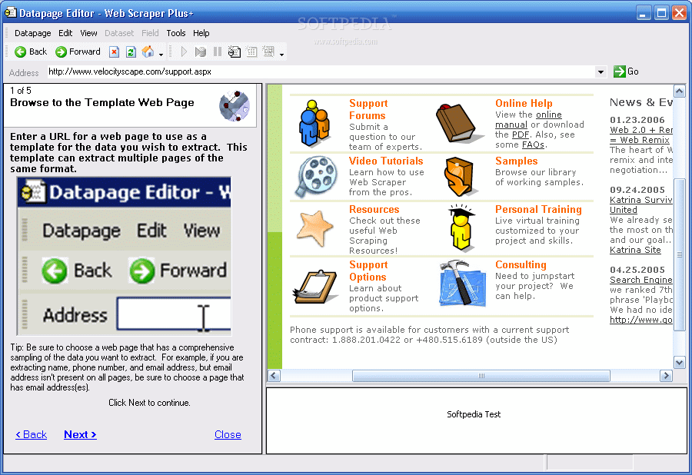This screenshot has height=475, width=692.
Task: Open the View menu
Action: tap(88, 33)
